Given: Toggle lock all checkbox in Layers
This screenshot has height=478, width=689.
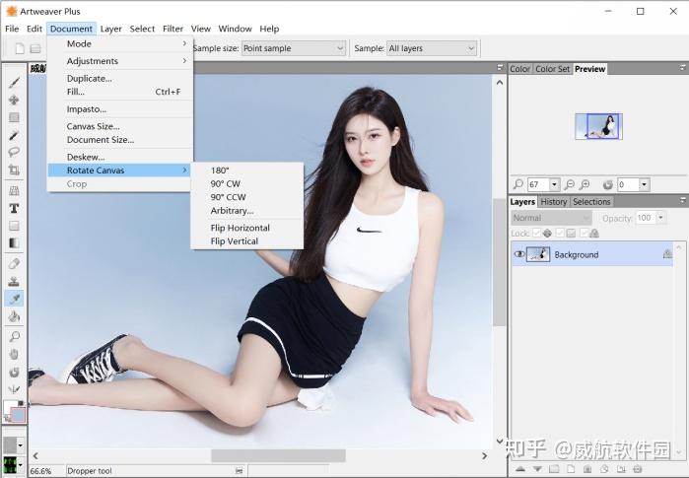Looking at the screenshot, I should pyautogui.click(x=584, y=233).
